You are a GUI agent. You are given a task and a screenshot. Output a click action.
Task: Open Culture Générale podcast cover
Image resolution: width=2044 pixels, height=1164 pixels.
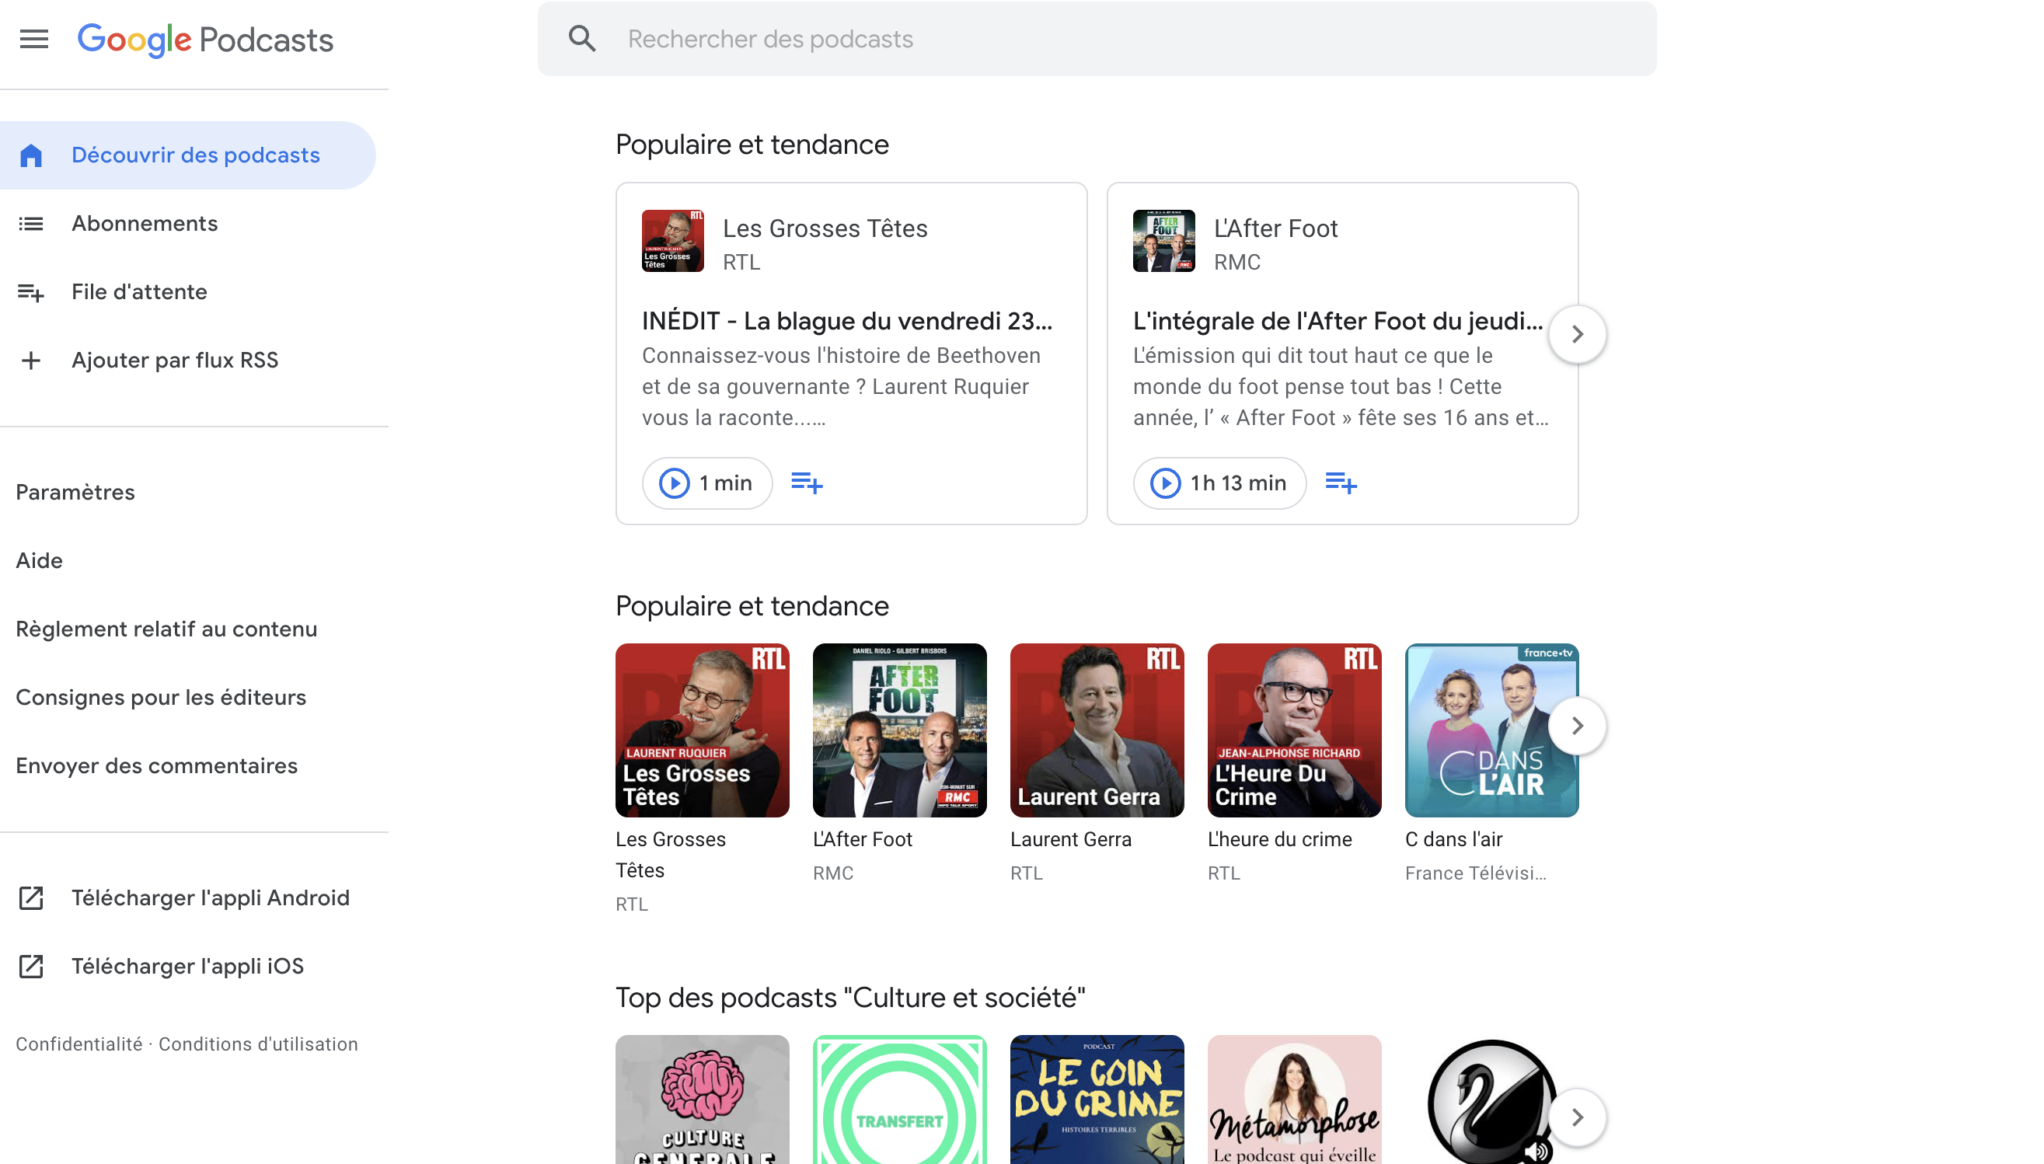(x=702, y=1100)
